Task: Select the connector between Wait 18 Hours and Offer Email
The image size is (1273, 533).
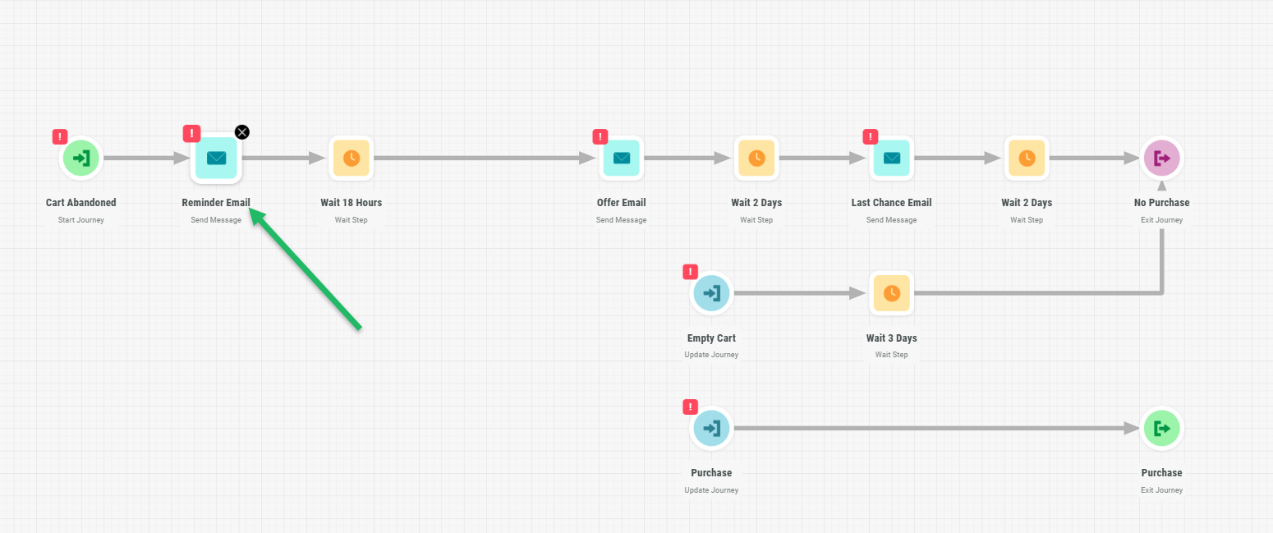Action: 485,158
